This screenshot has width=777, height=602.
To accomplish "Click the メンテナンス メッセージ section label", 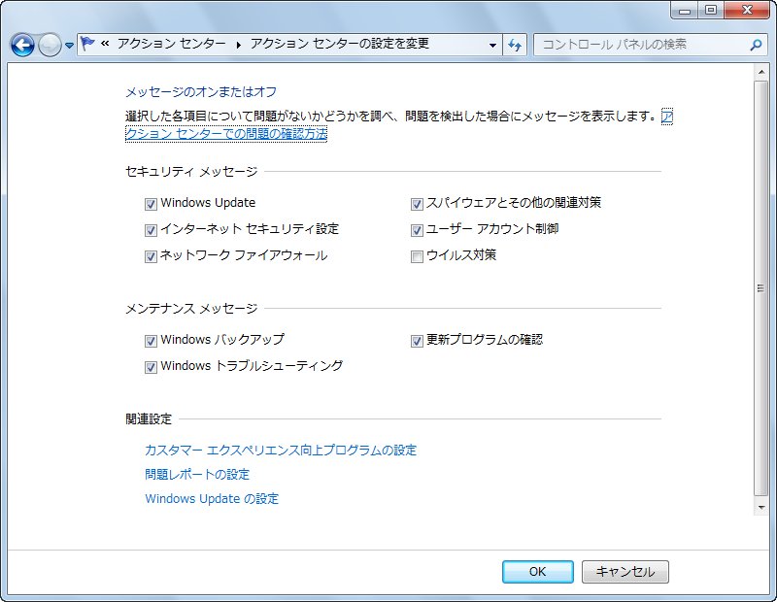I will [191, 308].
